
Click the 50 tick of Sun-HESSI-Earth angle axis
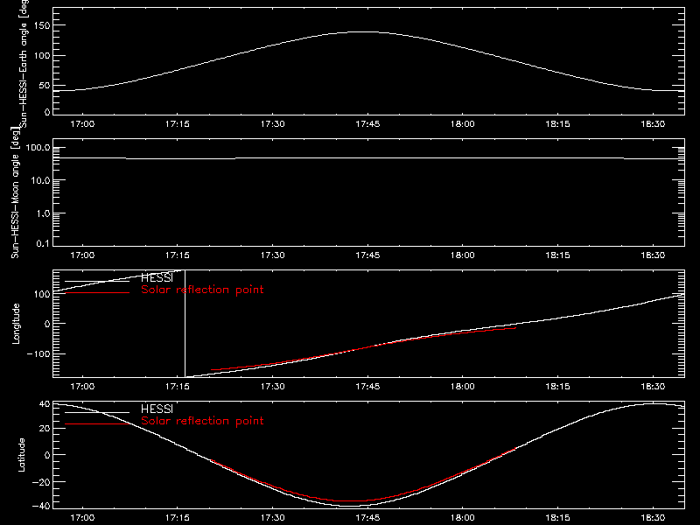tap(45, 85)
